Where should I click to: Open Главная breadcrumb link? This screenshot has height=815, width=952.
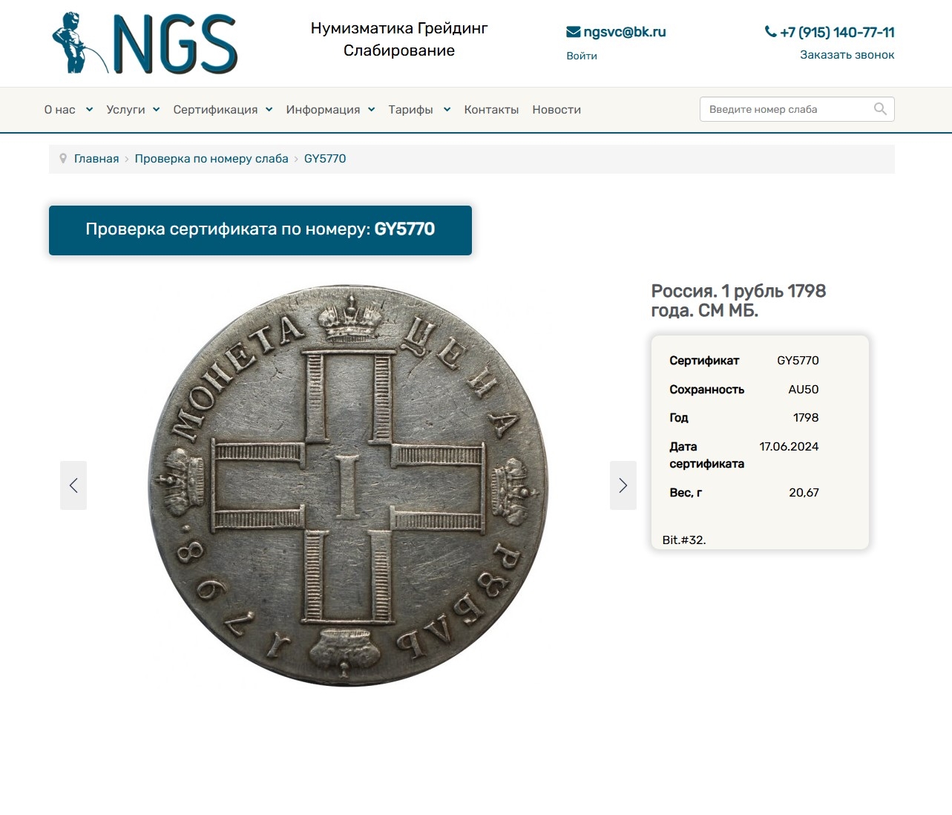[x=96, y=159]
